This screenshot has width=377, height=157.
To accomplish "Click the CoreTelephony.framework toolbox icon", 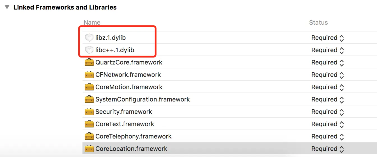I will tap(89, 136).
